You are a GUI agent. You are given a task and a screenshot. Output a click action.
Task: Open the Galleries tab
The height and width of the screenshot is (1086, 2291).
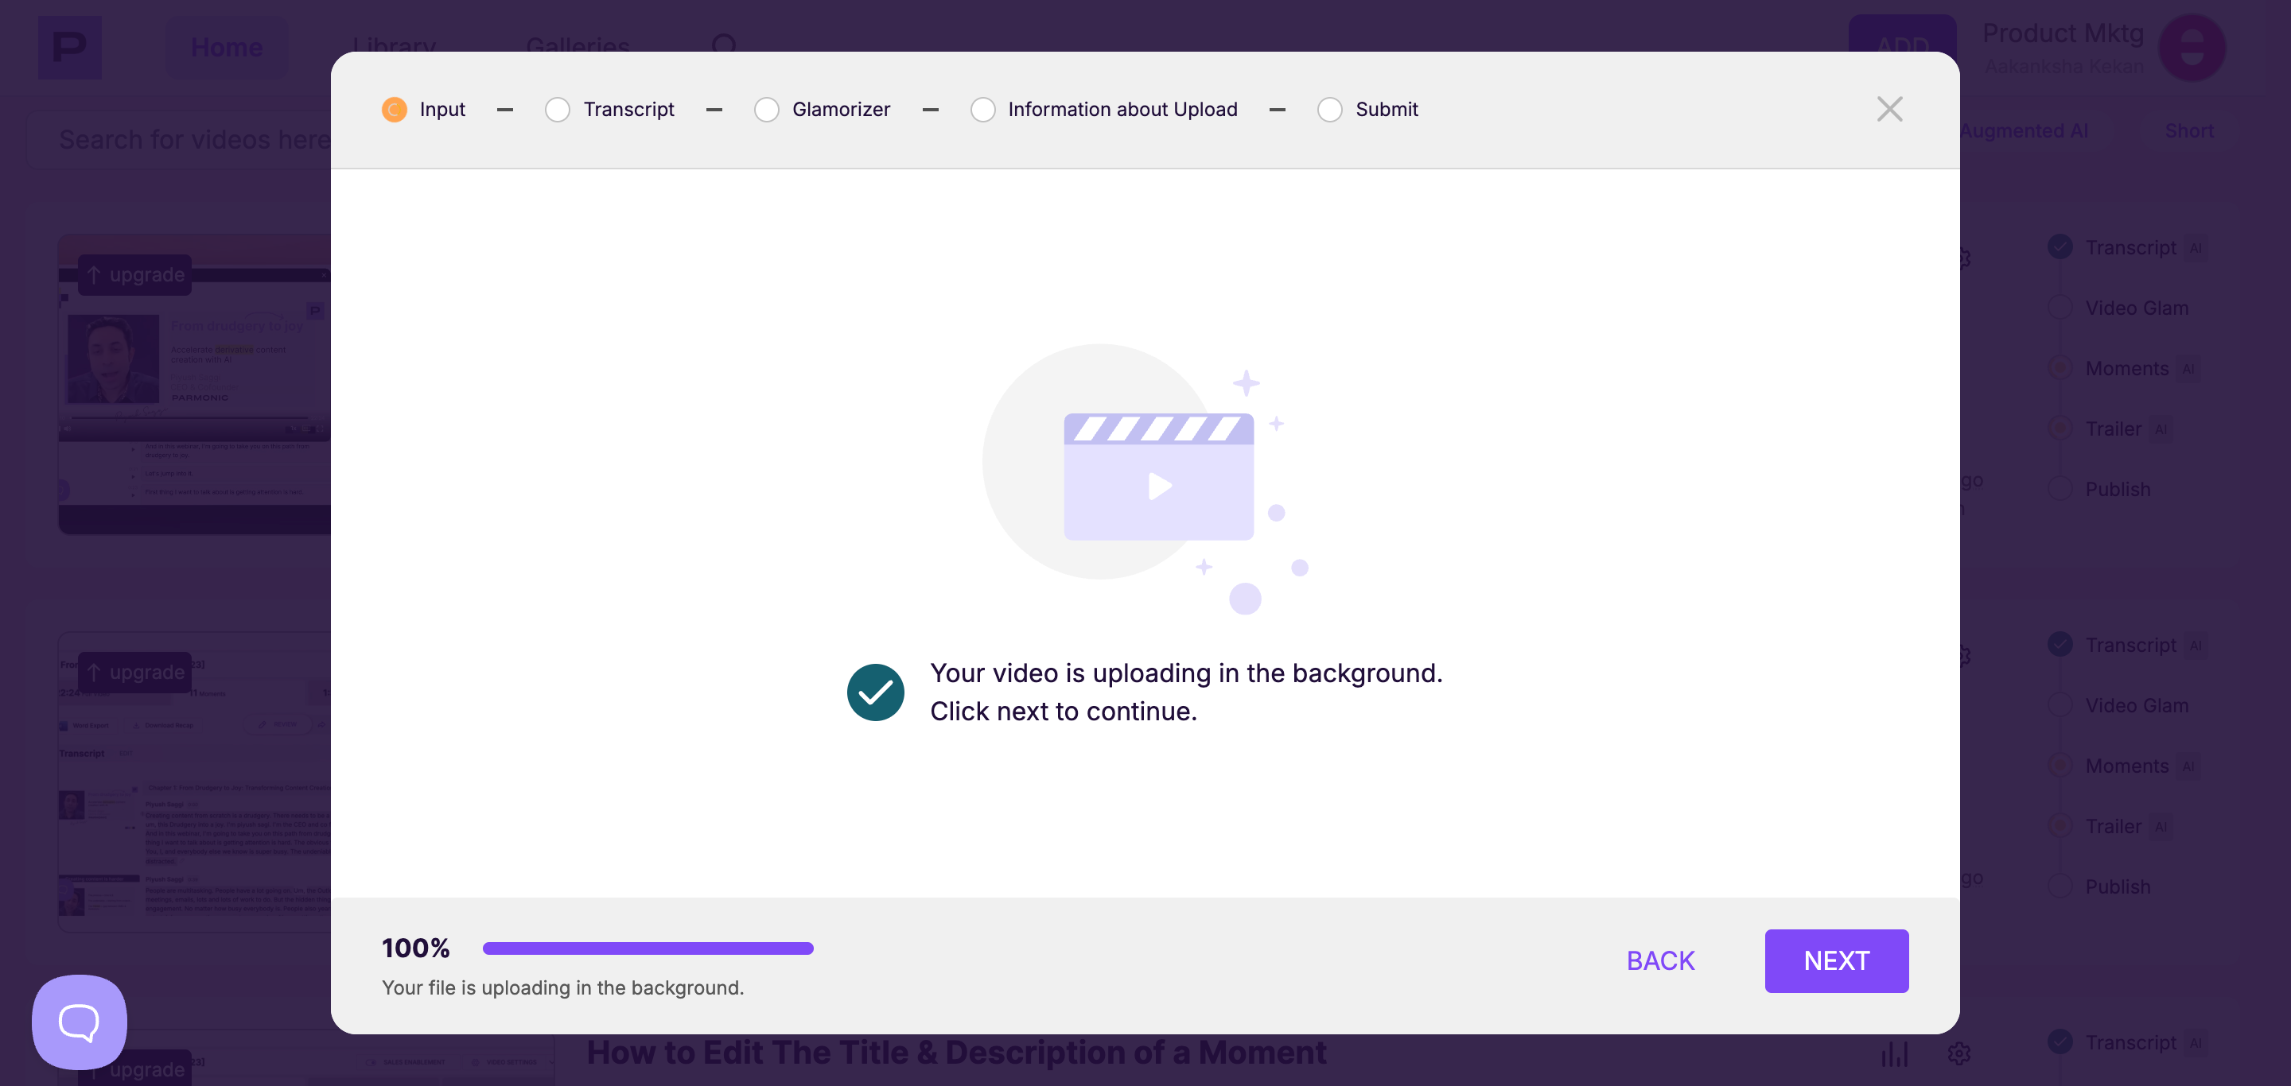pos(578,47)
